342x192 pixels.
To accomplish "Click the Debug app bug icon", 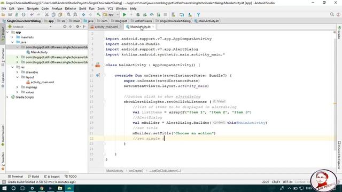I will 138,14.
